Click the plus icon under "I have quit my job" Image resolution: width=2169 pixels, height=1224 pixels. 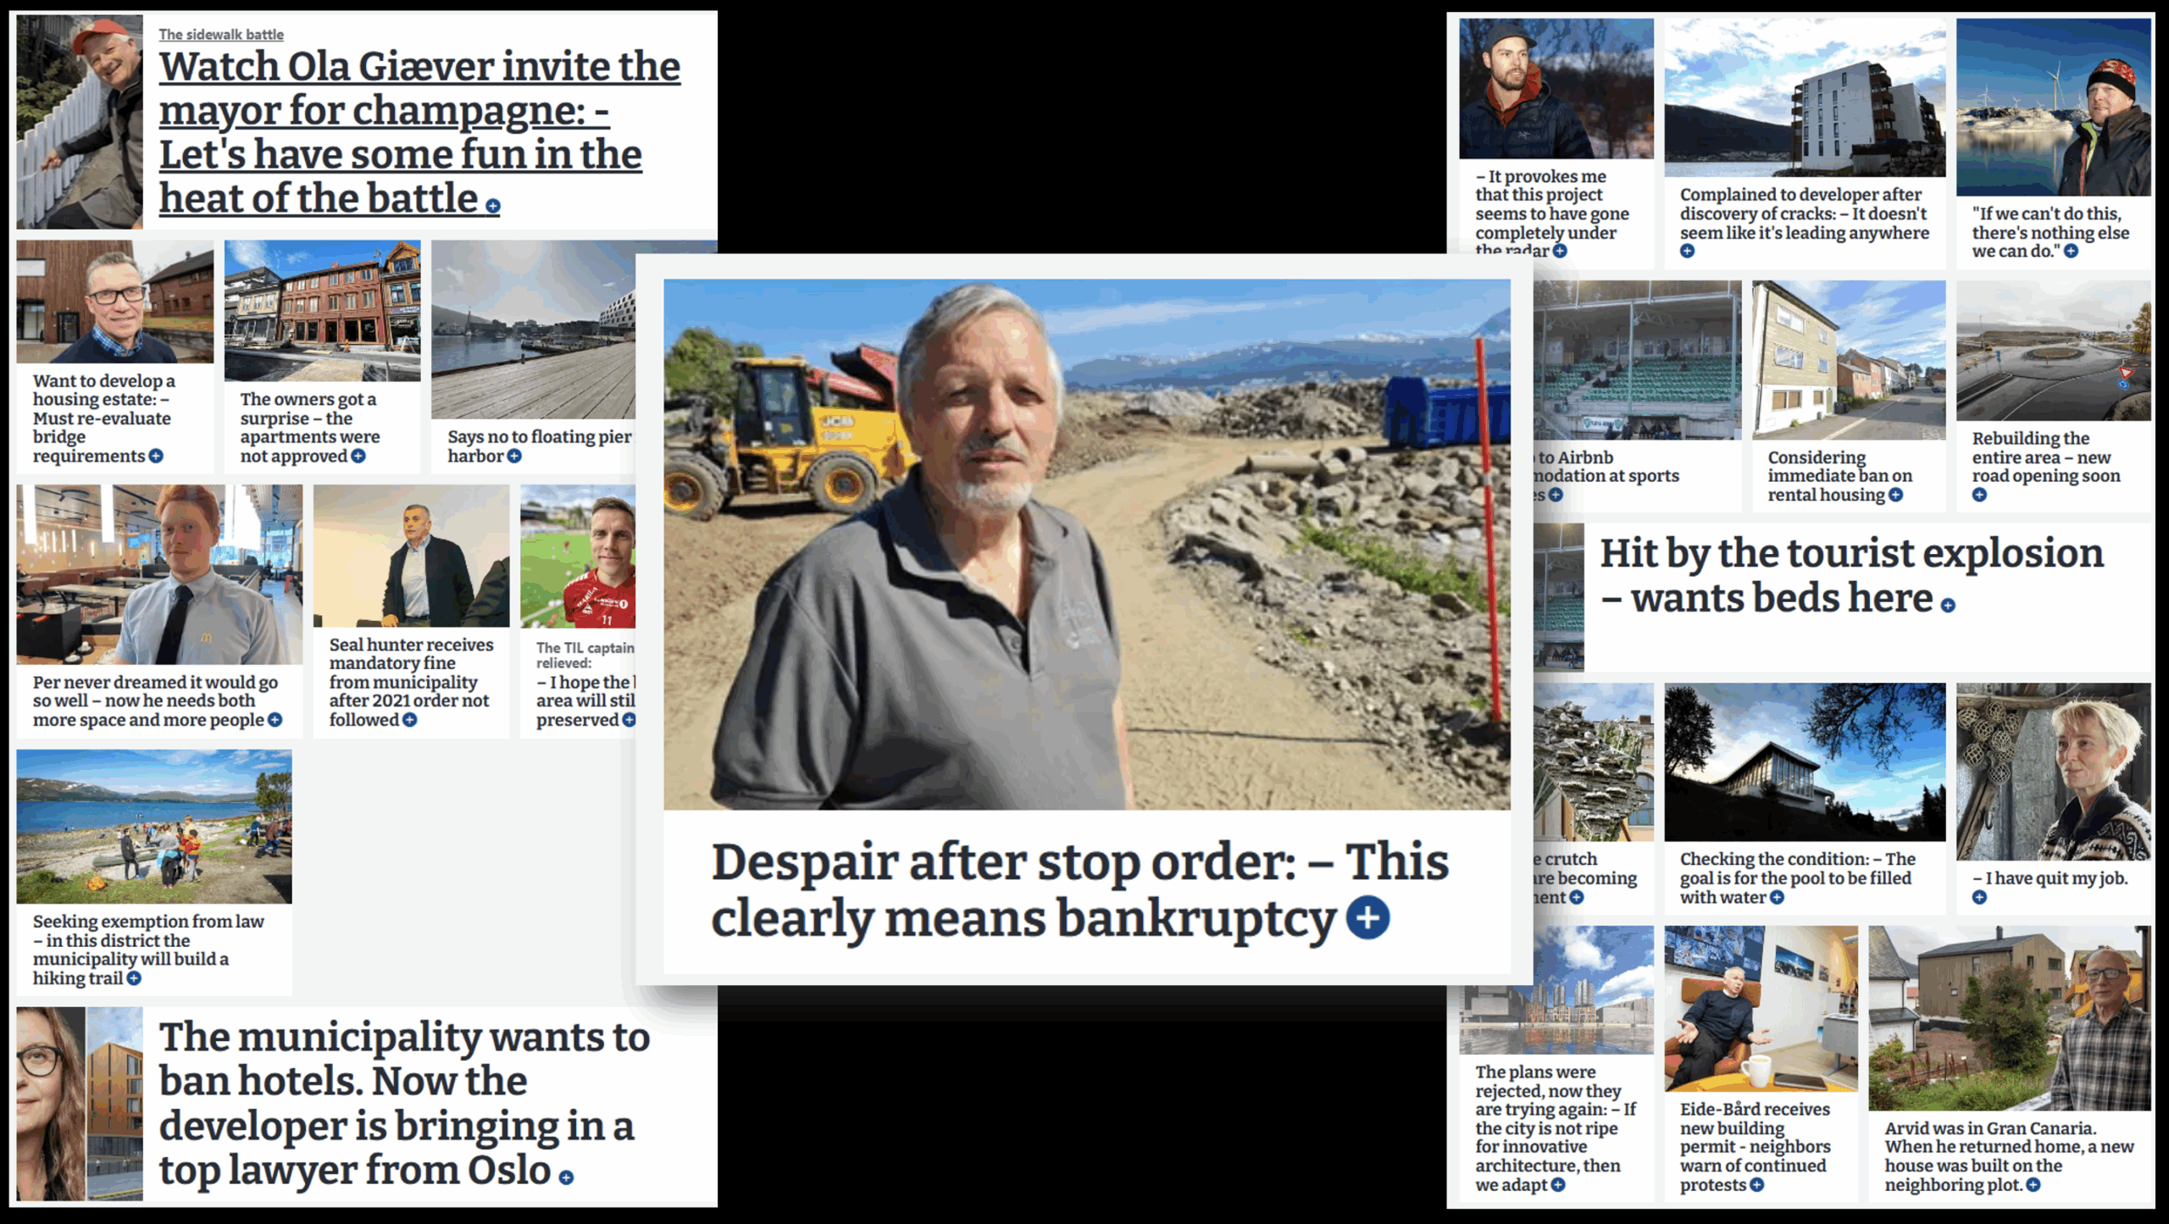[x=1979, y=897]
